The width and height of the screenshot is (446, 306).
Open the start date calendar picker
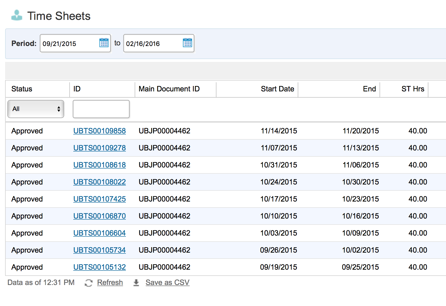click(x=104, y=43)
